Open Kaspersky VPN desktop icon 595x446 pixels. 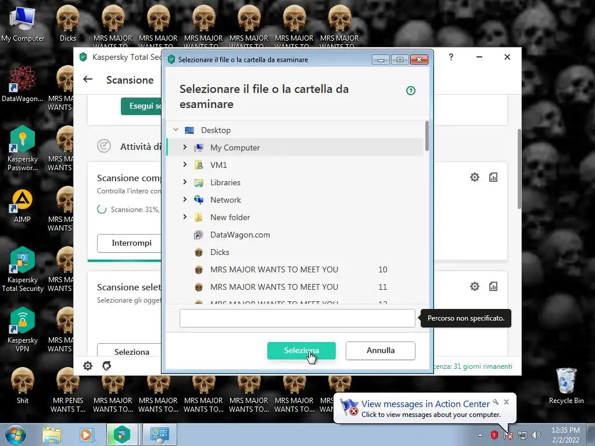pyautogui.click(x=23, y=330)
